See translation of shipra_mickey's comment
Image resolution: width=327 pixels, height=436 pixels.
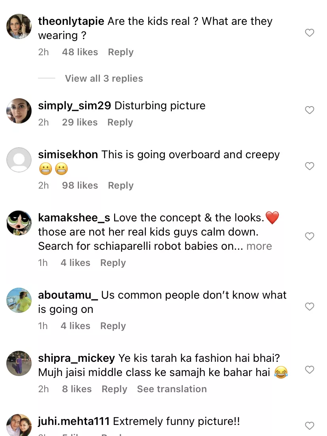tap(172, 389)
